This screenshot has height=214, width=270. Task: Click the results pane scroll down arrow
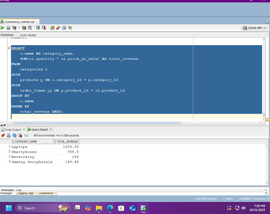click(267, 183)
